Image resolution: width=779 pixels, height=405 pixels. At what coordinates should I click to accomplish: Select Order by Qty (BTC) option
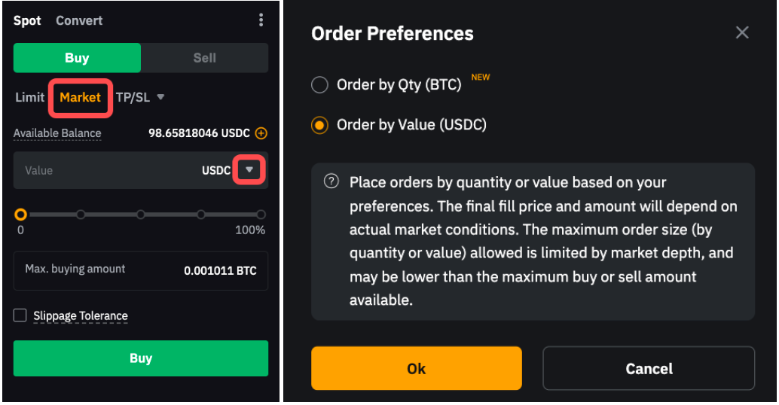pyautogui.click(x=320, y=85)
